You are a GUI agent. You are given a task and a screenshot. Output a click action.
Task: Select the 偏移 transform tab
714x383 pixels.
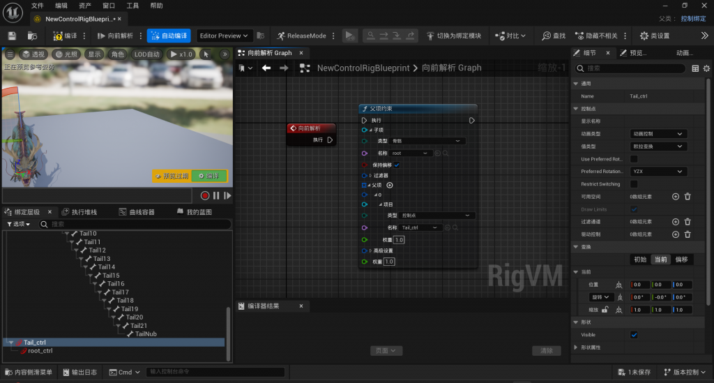pyautogui.click(x=682, y=260)
